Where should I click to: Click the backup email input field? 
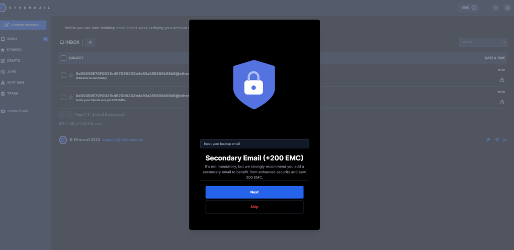coord(254,144)
